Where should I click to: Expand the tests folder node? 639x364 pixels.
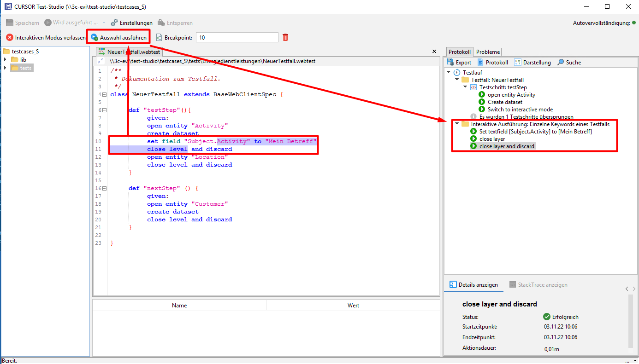tap(5, 68)
